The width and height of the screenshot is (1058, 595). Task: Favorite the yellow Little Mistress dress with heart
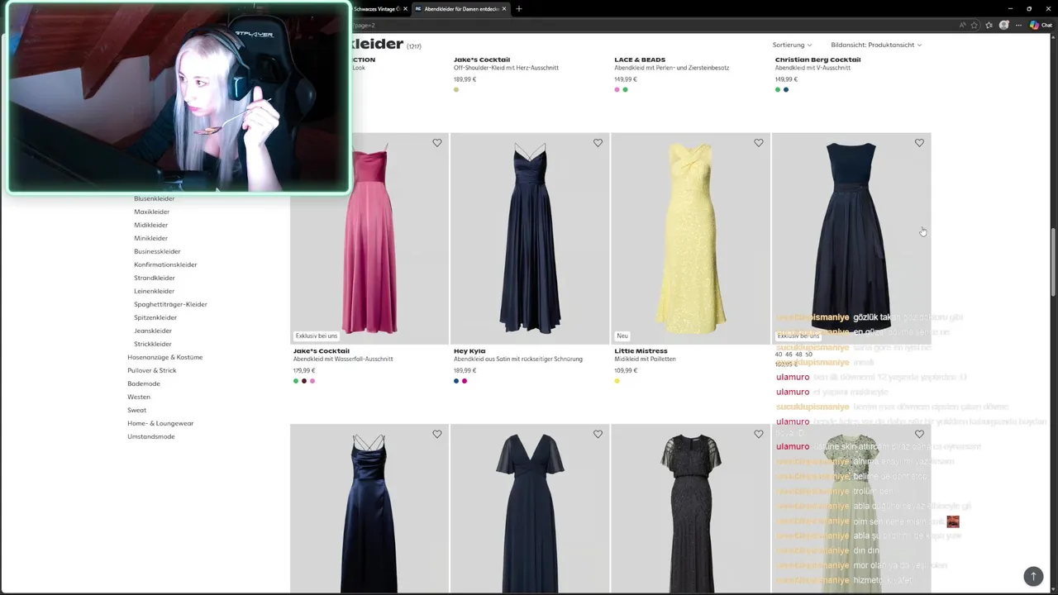[x=759, y=143]
